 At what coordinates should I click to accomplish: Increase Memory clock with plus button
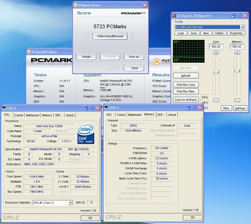tap(237, 53)
